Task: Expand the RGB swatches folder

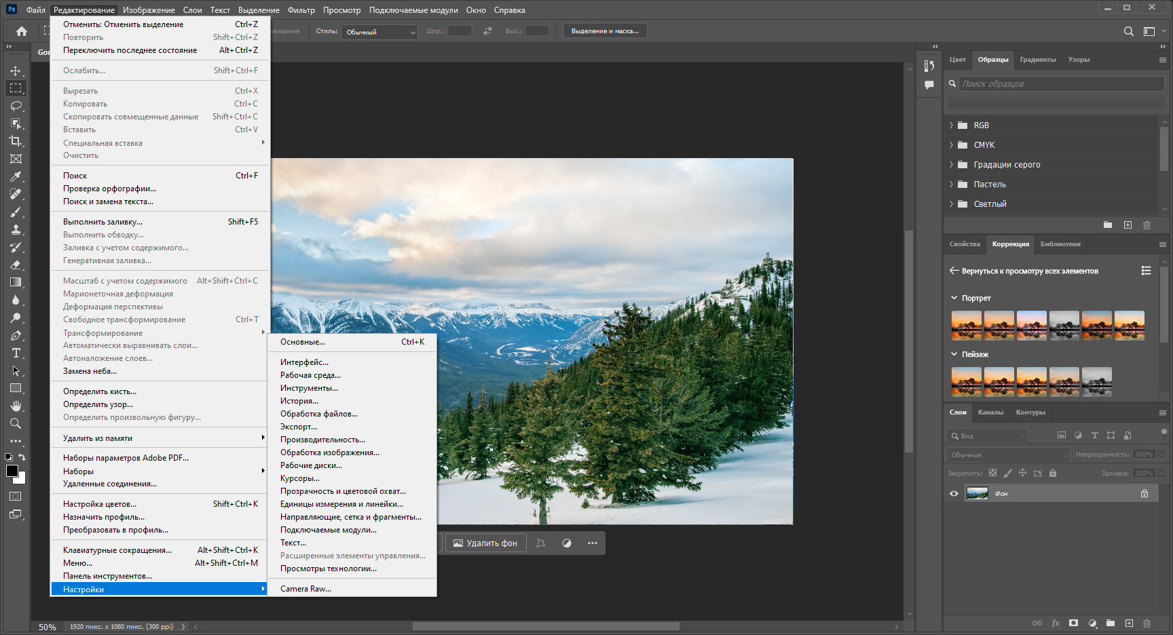Action: [x=951, y=126]
